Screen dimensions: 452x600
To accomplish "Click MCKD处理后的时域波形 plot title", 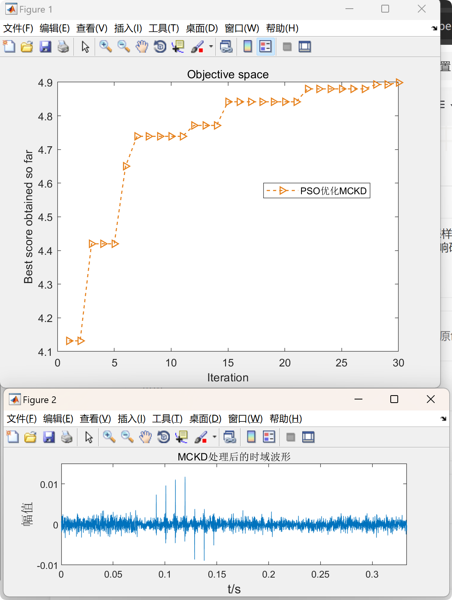I will 234,457.
